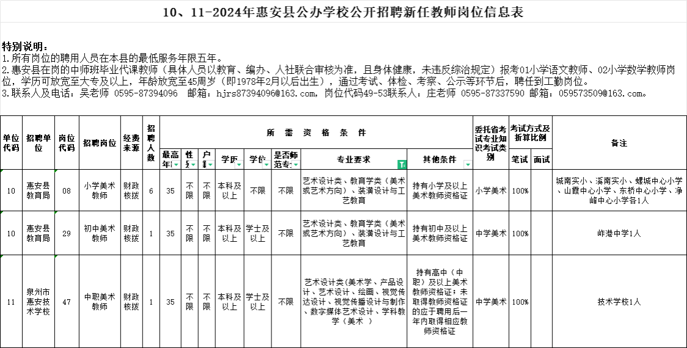Image resolution: width=687 pixels, height=348 pixels.
Task: Select the 所需资格条件 merged header cell
Action: (317, 132)
